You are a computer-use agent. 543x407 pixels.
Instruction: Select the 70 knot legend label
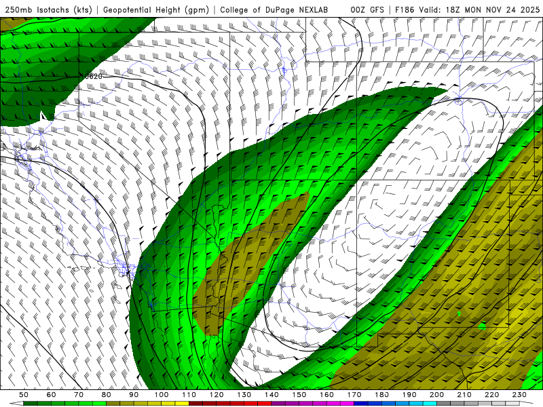[x=79, y=395]
